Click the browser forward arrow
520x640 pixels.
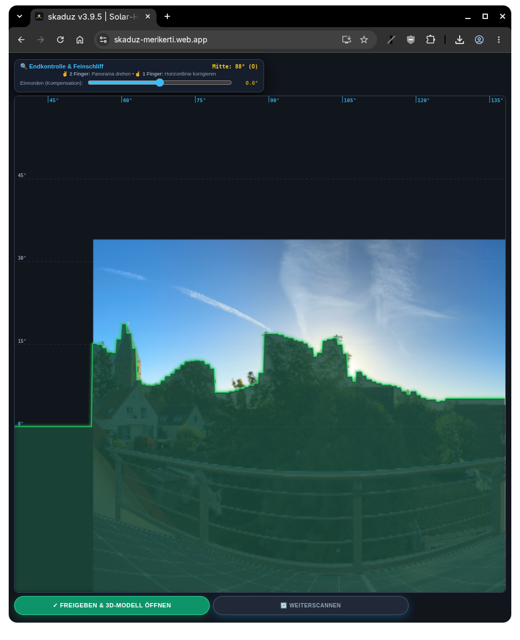click(x=41, y=40)
